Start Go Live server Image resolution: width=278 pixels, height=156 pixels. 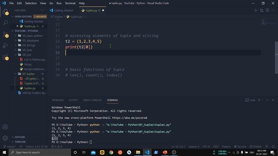240,146
